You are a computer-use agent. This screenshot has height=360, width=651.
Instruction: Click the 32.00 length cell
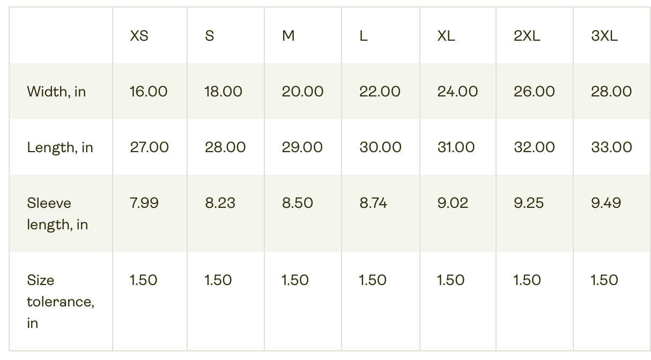pos(534,147)
